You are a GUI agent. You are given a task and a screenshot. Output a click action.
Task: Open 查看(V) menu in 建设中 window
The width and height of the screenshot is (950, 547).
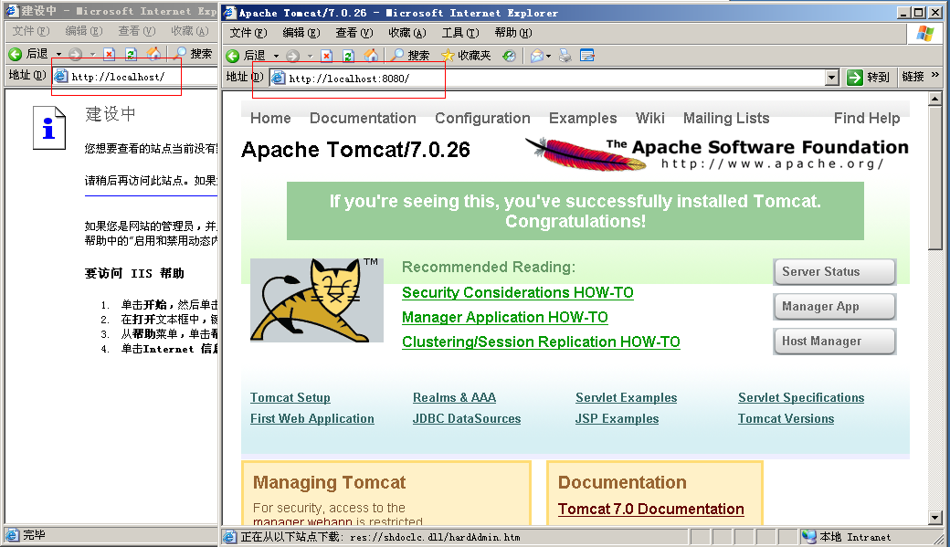click(137, 31)
